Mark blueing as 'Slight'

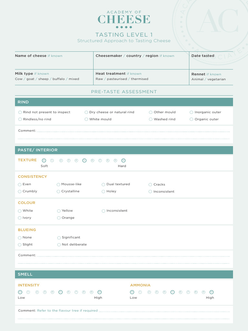point(20,245)
